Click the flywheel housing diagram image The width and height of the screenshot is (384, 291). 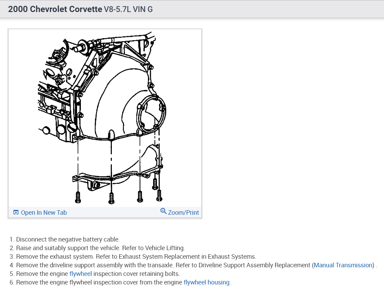pyautogui.click(x=105, y=118)
